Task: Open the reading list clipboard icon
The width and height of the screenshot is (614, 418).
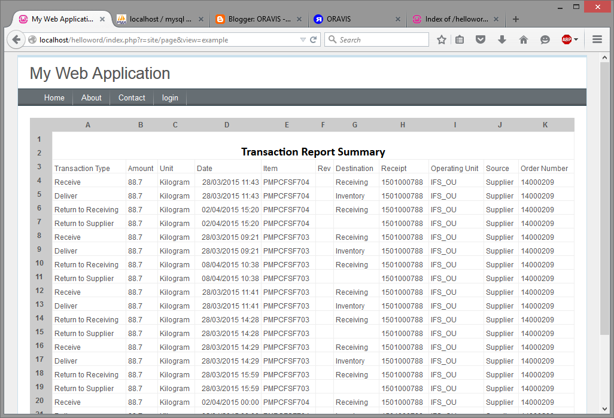Action: [x=459, y=39]
